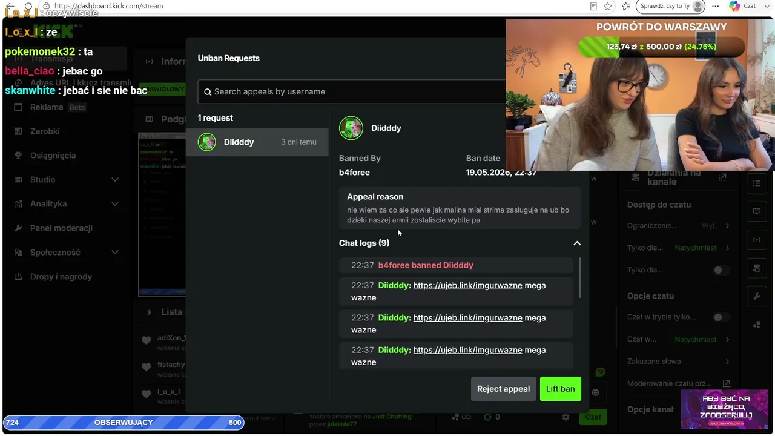Open the reader view icon in address bar
Image resolution: width=775 pixels, height=436 pixels.
(593, 6)
